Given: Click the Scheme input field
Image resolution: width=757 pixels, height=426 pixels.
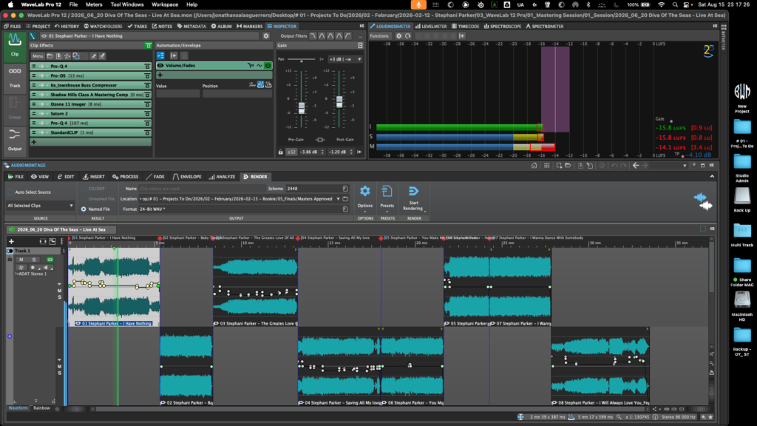Looking at the screenshot, I should [313, 189].
